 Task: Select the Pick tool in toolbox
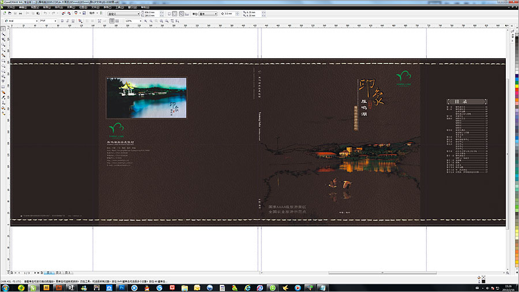coord(3,29)
